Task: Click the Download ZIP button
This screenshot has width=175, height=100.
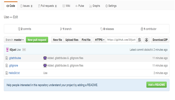Action: point(160,40)
